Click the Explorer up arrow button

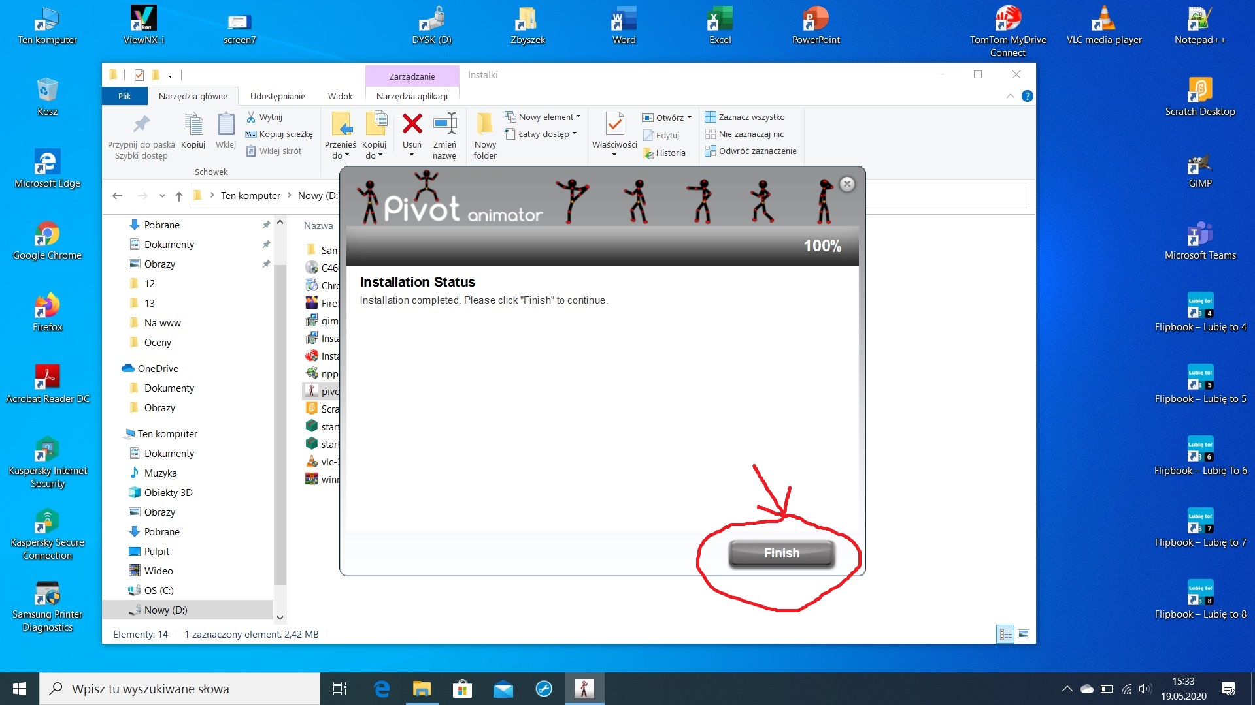[x=179, y=196]
